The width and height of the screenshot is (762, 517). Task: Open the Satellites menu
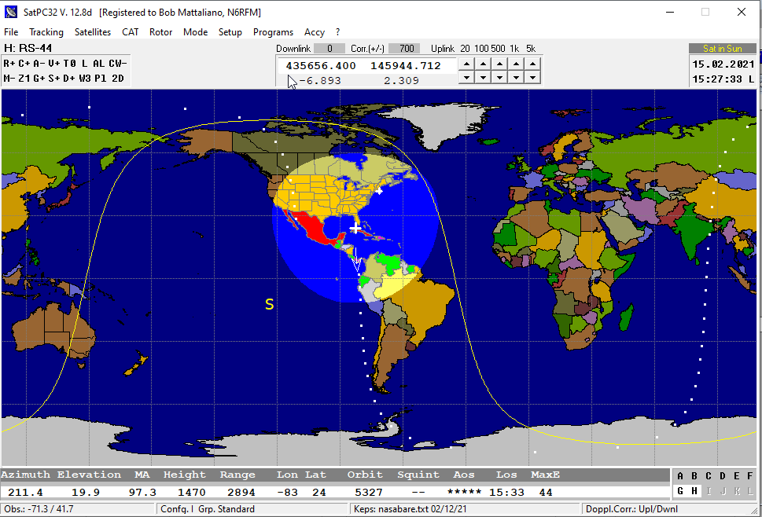pos(92,32)
